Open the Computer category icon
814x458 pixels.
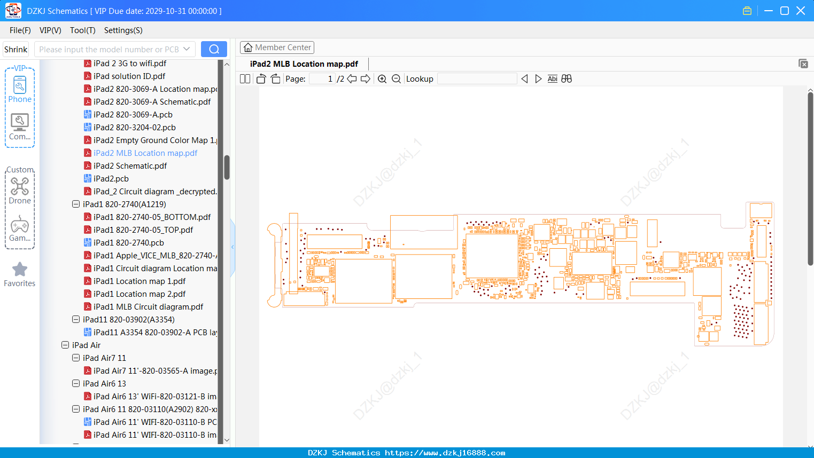pyautogui.click(x=20, y=127)
